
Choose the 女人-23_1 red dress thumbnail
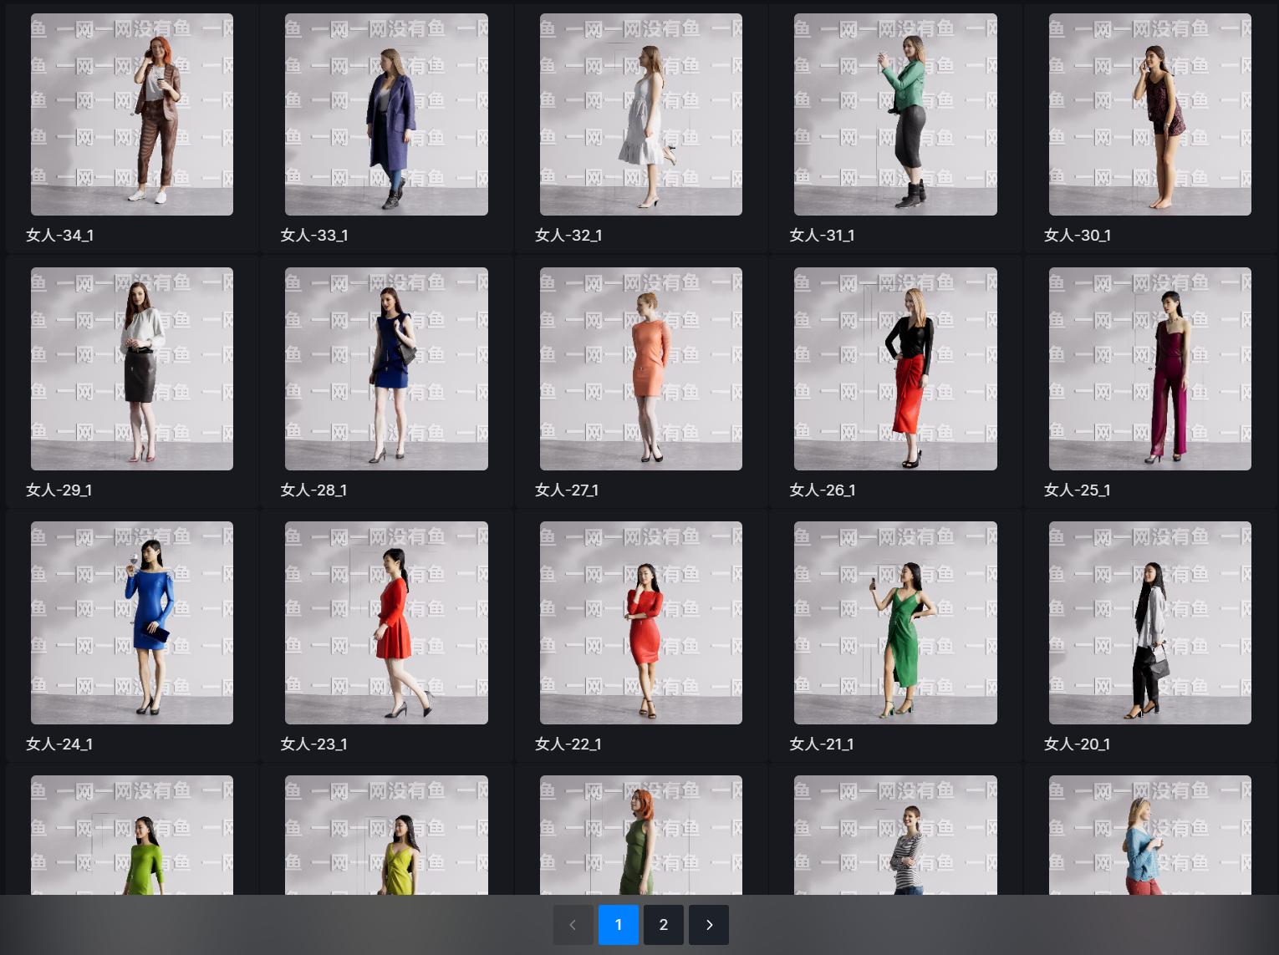pyautogui.click(x=386, y=622)
